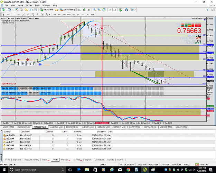216x173 pixels.
Task: Open the periodicity clock dropdown
Action: point(127,10)
